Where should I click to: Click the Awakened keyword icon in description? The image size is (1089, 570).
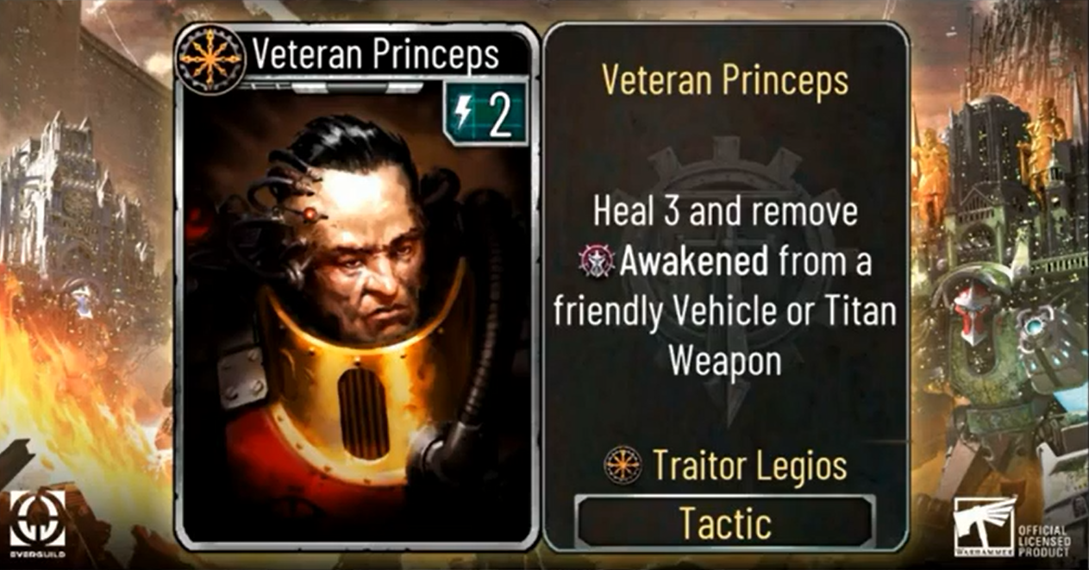tap(596, 260)
